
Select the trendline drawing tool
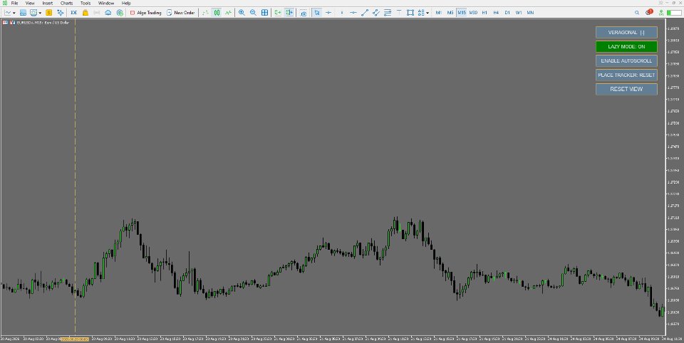tap(365, 13)
